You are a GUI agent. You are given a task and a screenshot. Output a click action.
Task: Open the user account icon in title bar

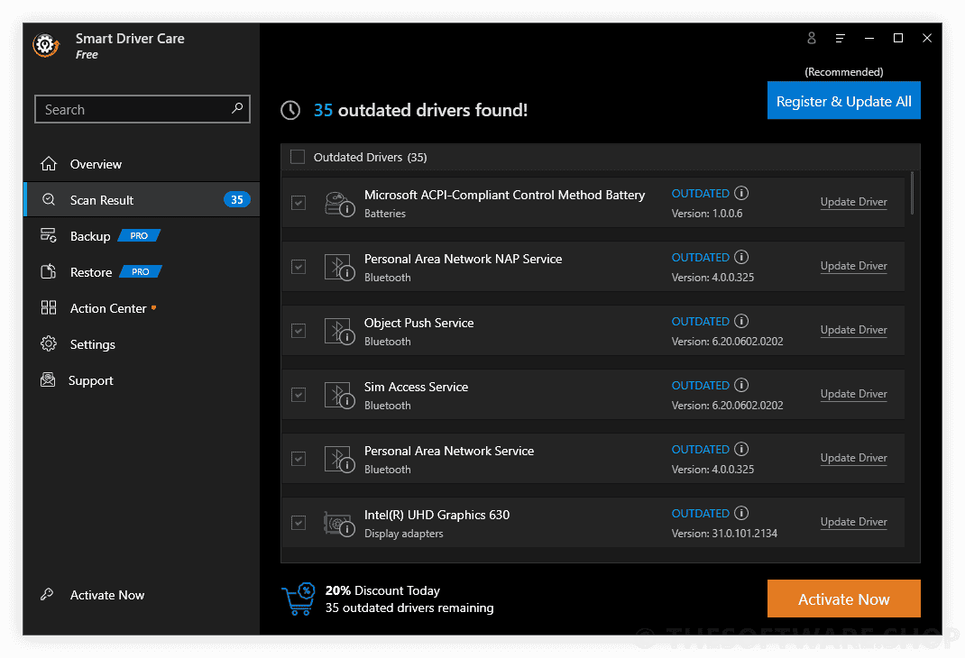(812, 38)
